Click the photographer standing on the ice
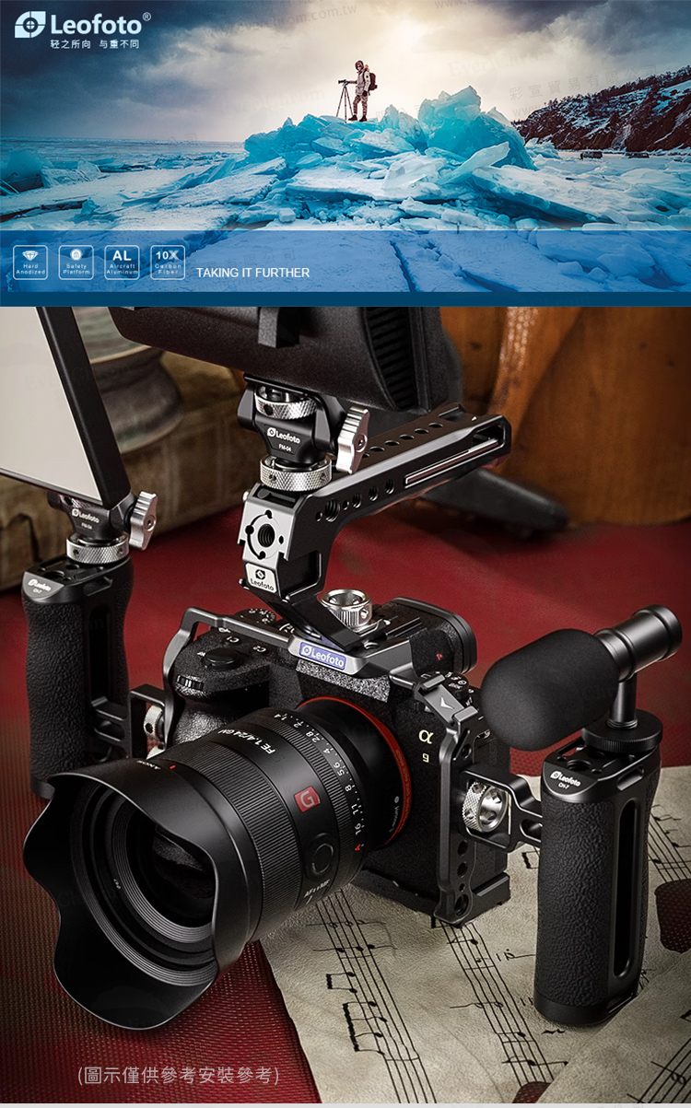The image size is (691, 1108). (362, 89)
